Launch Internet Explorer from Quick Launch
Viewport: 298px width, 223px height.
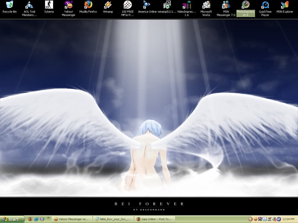point(36,219)
